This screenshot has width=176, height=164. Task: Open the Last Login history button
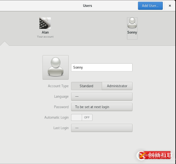102,128
